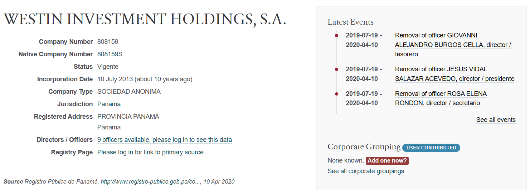
Task: Click the User Contributed badge
Action: 431,148
